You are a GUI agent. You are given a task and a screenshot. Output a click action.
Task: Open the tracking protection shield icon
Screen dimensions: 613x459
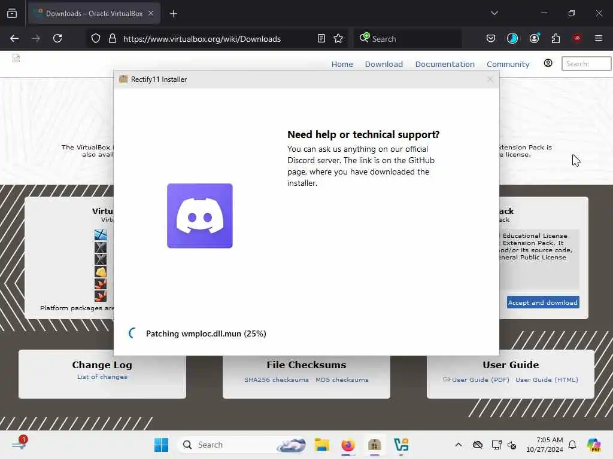pos(96,39)
